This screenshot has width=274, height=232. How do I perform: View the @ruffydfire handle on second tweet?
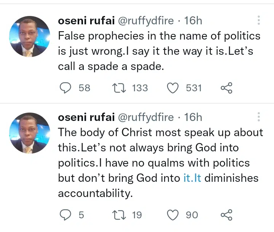[x=146, y=117]
